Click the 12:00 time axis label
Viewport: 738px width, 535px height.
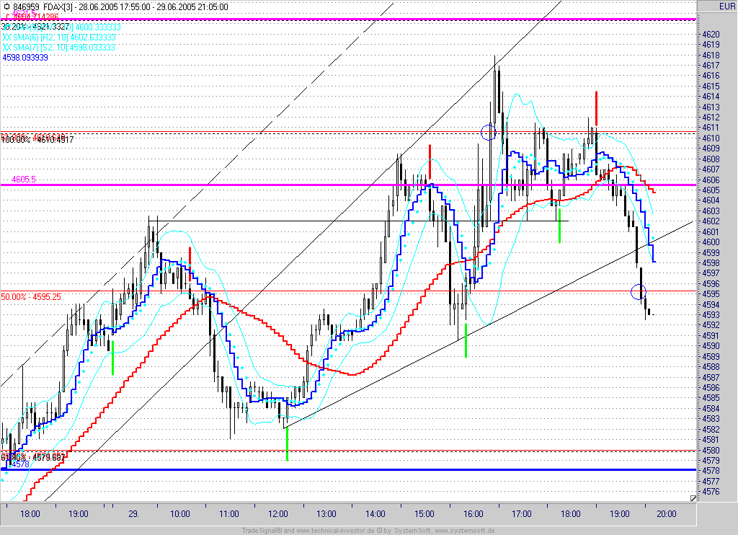(x=278, y=514)
